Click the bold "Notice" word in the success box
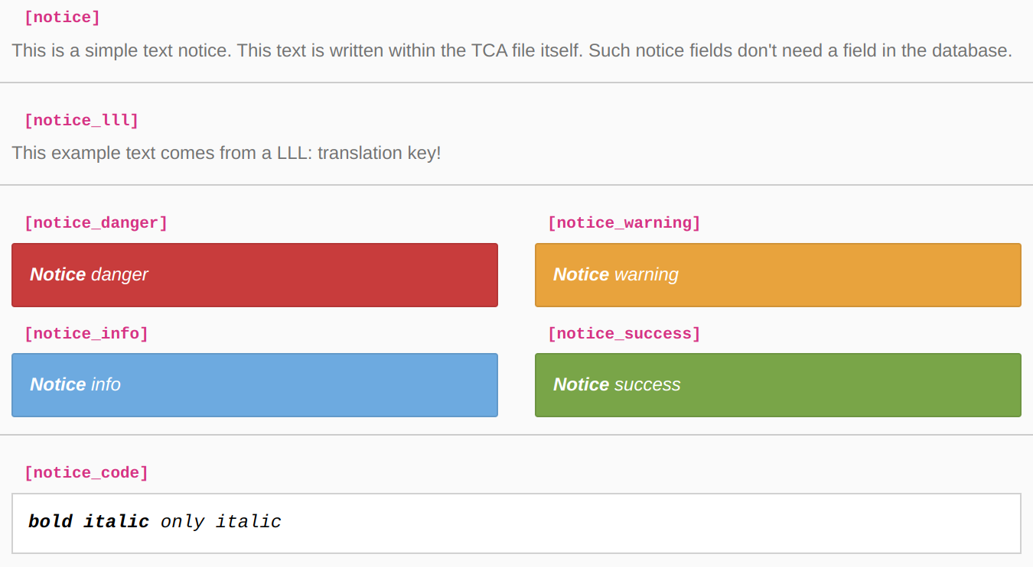Image resolution: width=1033 pixels, height=567 pixels. 581,385
